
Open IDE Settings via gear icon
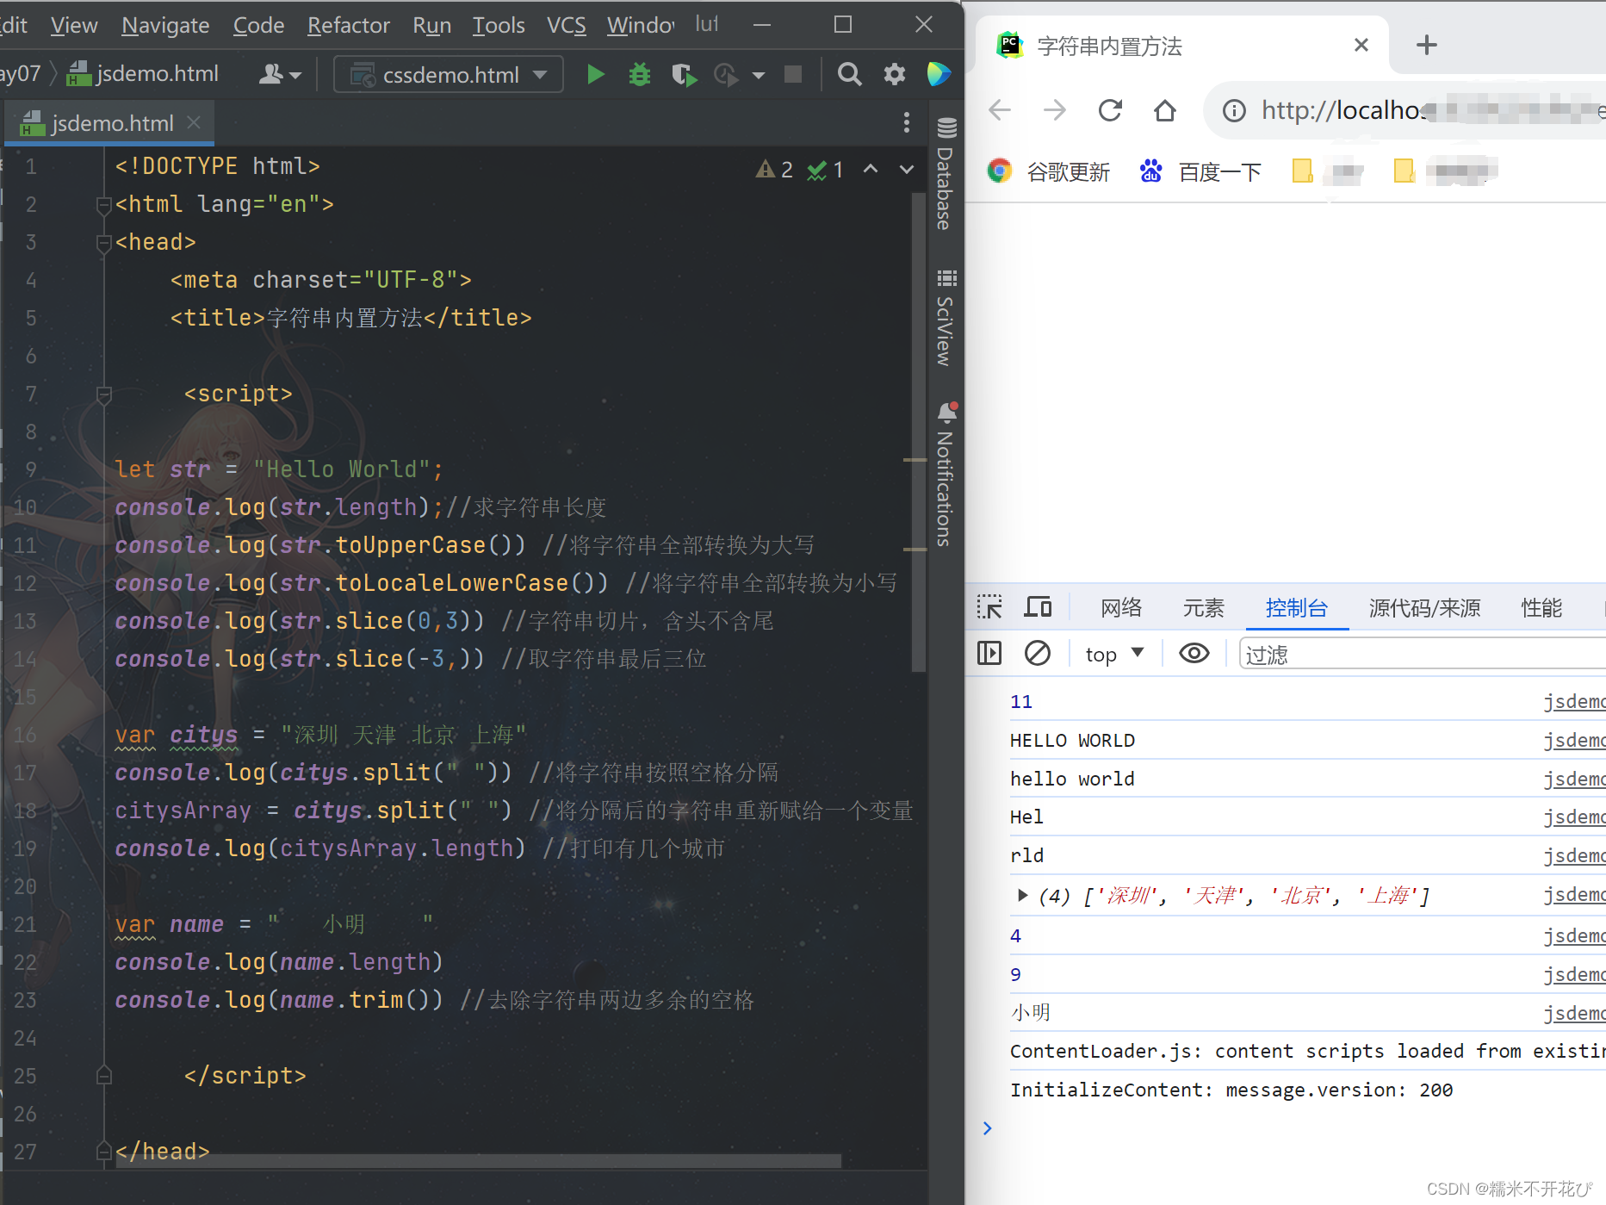[x=894, y=74]
